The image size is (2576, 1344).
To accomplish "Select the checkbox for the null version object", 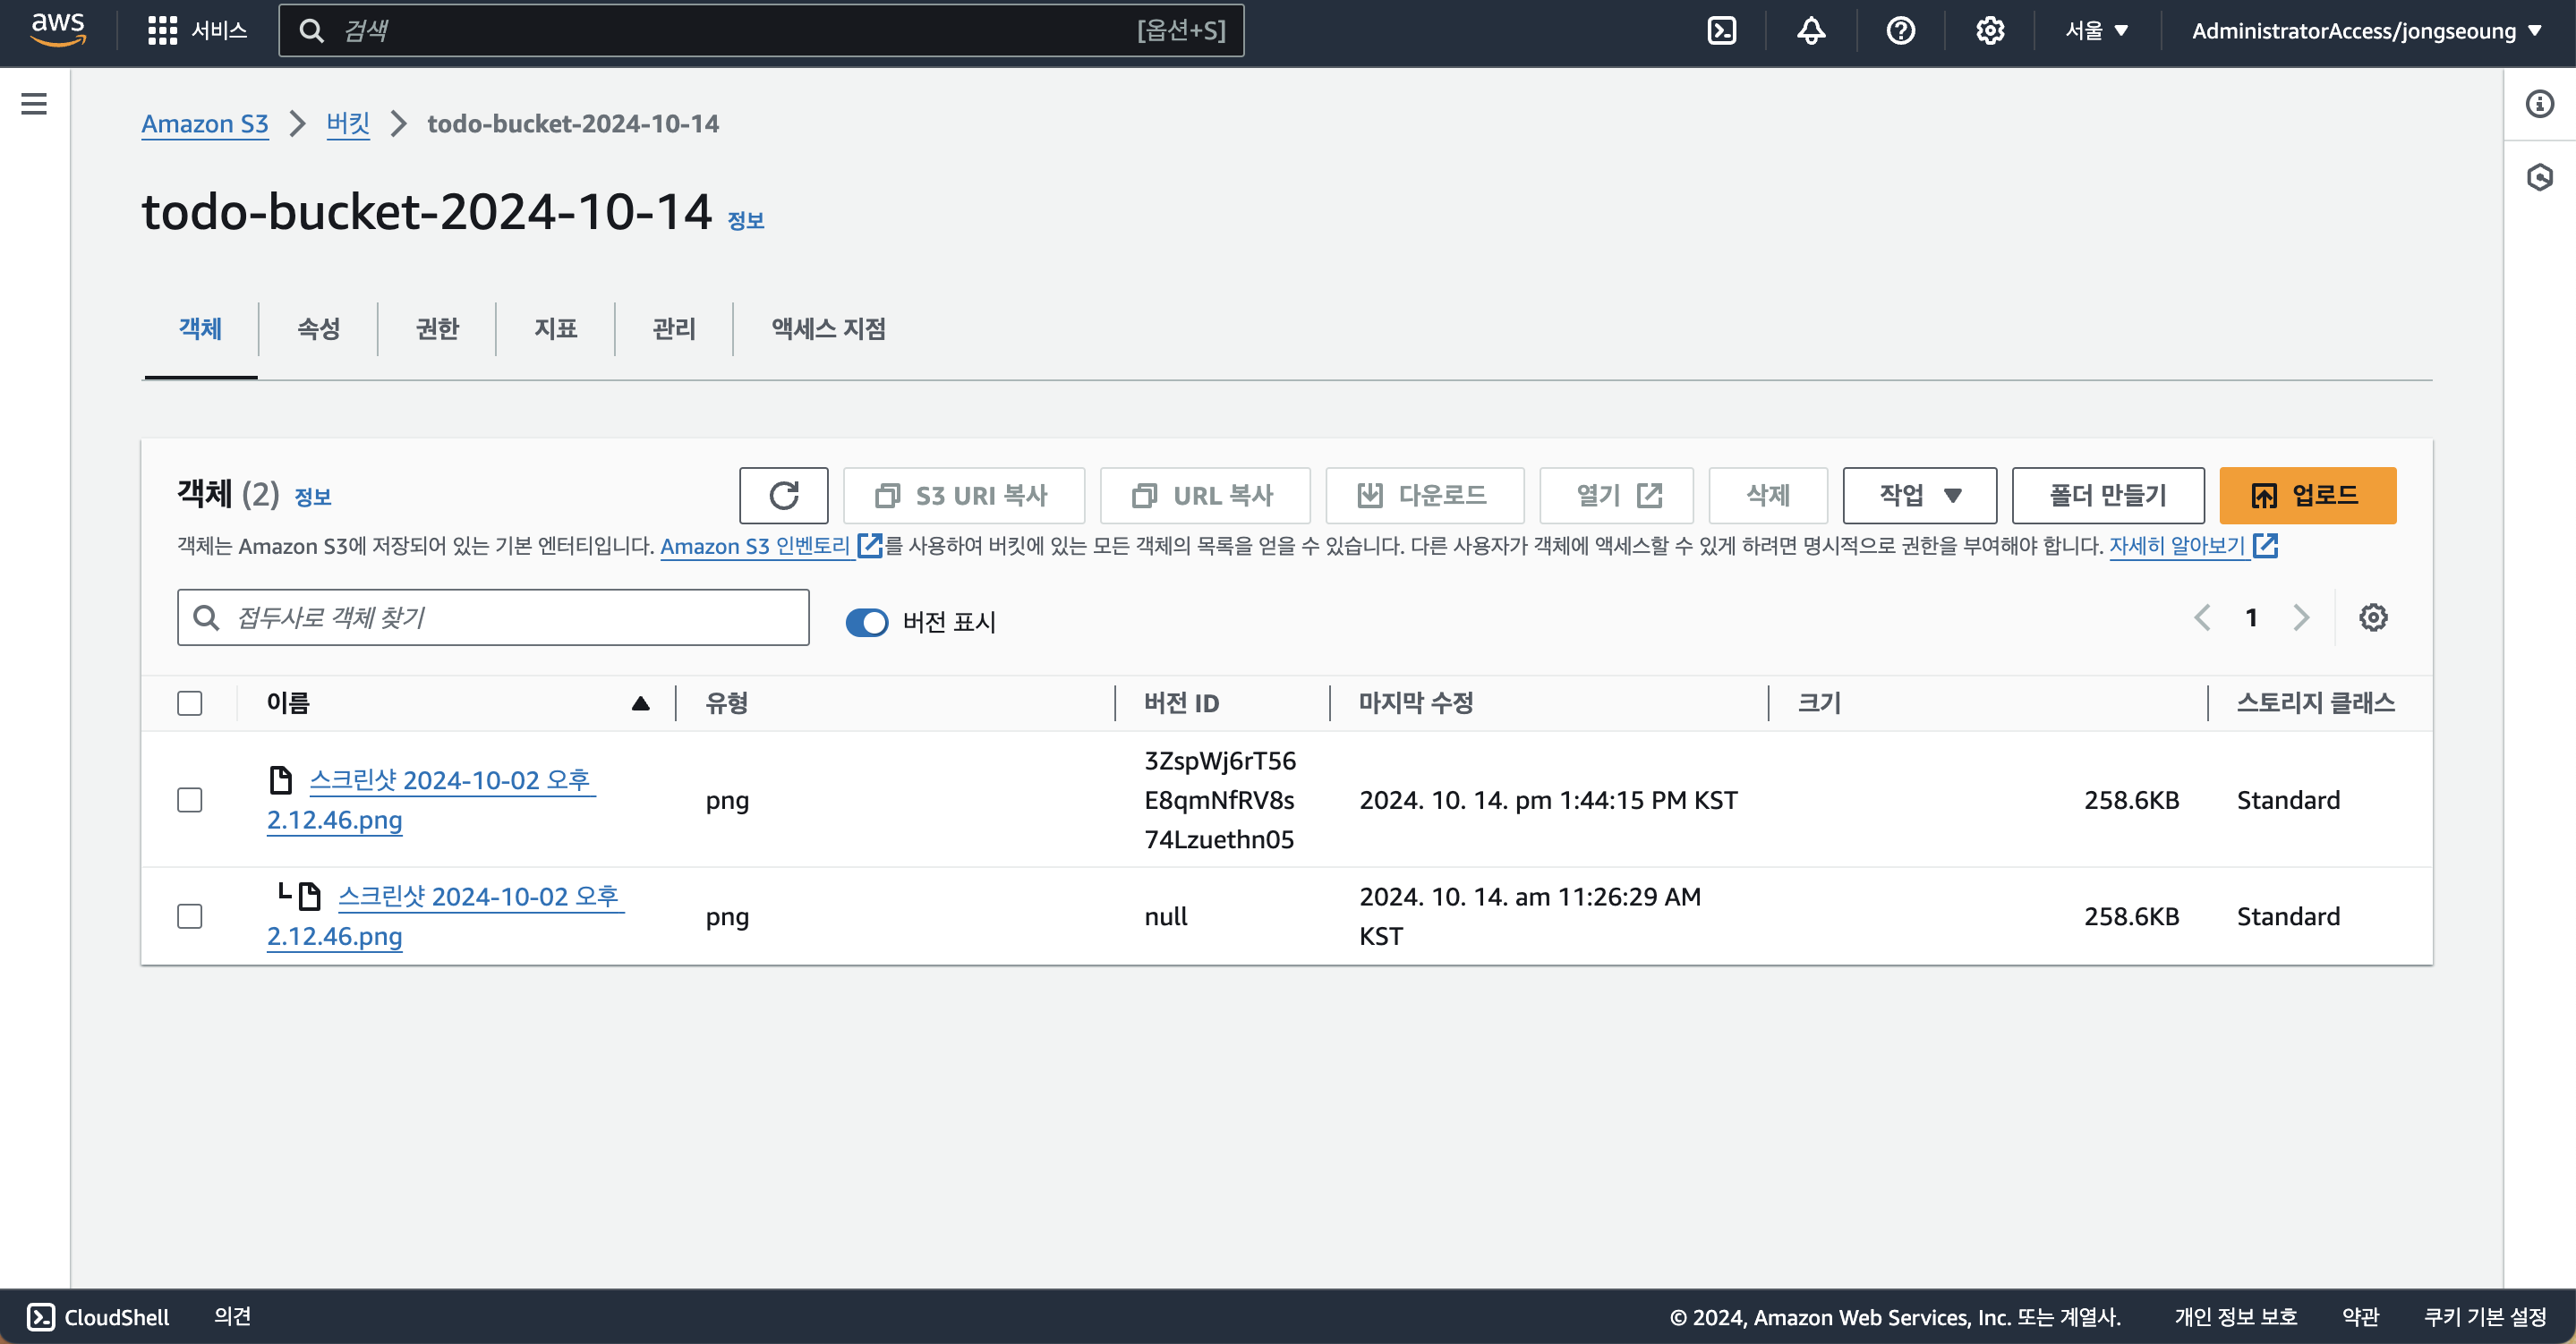I will pyautogui.click(x=190, y=916).
